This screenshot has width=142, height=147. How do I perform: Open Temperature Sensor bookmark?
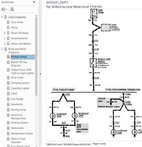(22, 133)
